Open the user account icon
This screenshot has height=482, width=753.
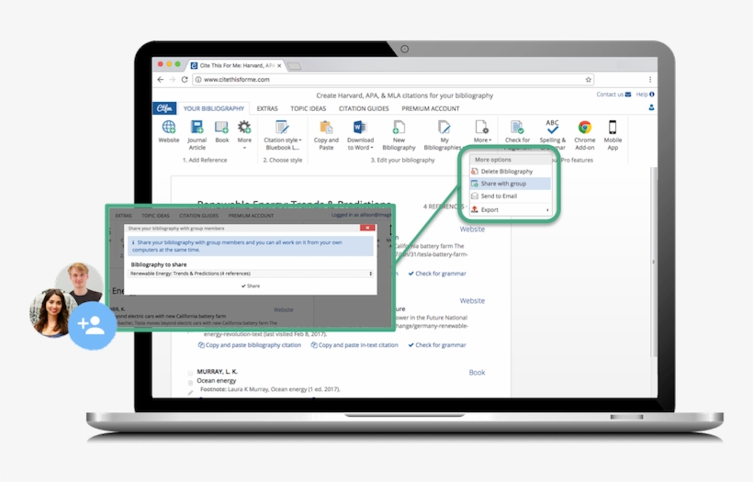pos(651,107)
